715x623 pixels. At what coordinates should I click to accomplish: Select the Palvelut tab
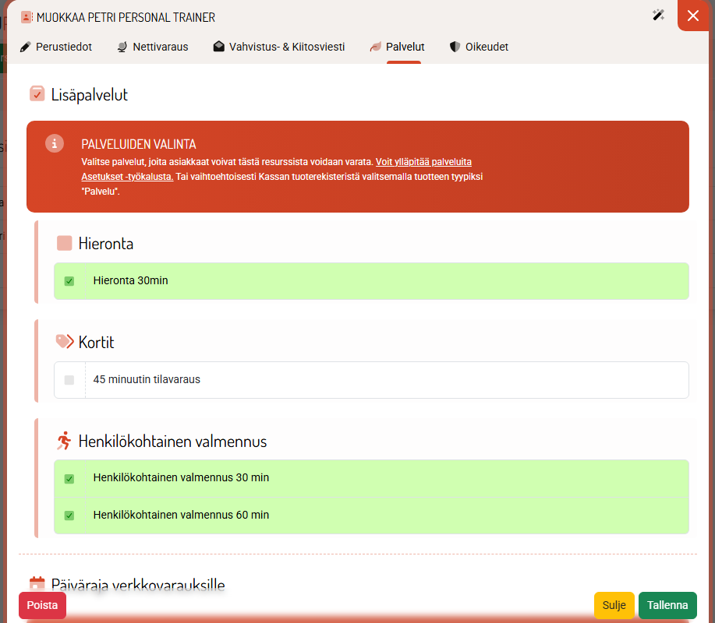[397, 47]
